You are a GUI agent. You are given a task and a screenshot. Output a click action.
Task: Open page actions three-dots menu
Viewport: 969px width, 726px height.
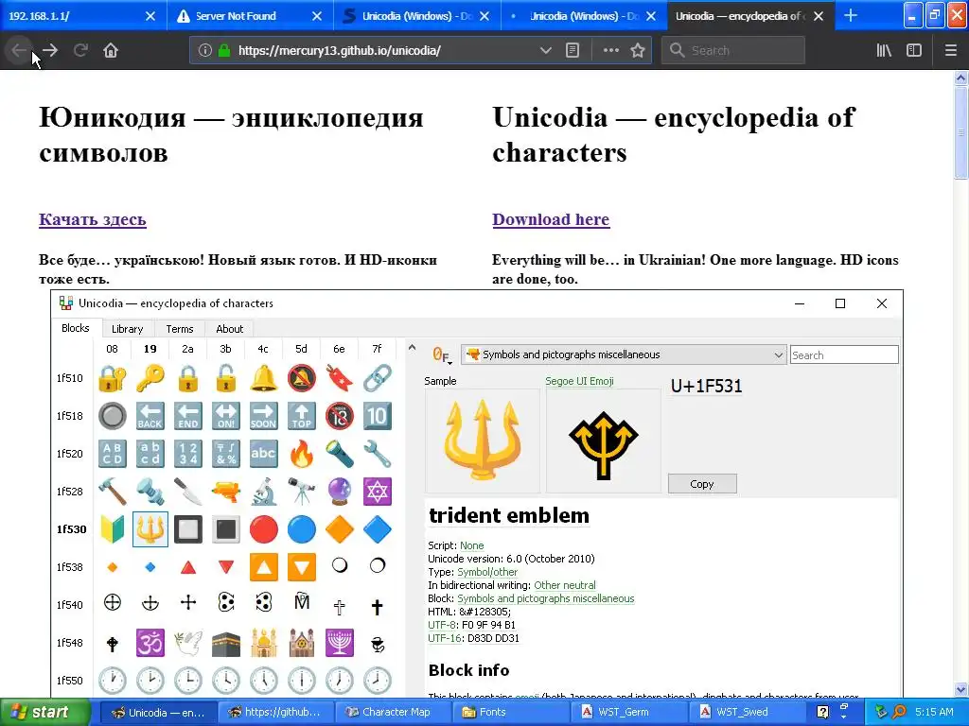(610, 50)
